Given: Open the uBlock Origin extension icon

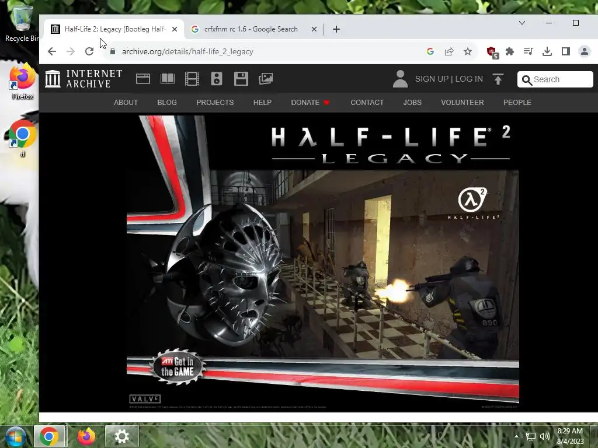Looking at the screenshot, I should [x=492, y=52].
